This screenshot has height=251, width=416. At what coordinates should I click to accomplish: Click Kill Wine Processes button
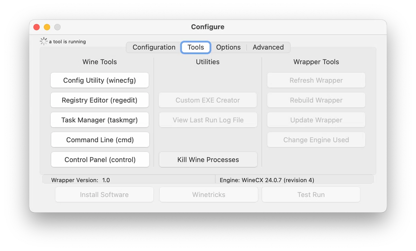coord(208,160)
